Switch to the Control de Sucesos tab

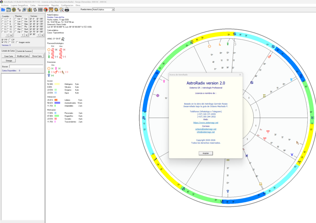point(24,51)
